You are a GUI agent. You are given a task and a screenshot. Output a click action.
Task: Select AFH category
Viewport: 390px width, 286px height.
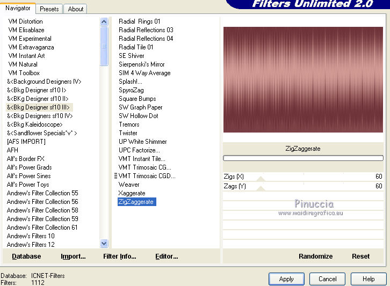tap(12, 150)
